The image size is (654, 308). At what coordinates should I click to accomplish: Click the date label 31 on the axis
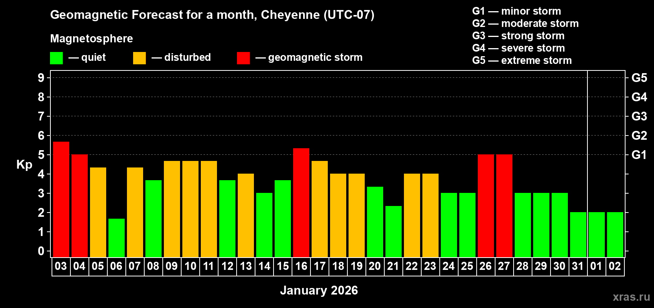[578, 266]
